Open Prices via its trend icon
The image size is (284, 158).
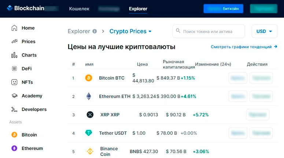[14, 42]
